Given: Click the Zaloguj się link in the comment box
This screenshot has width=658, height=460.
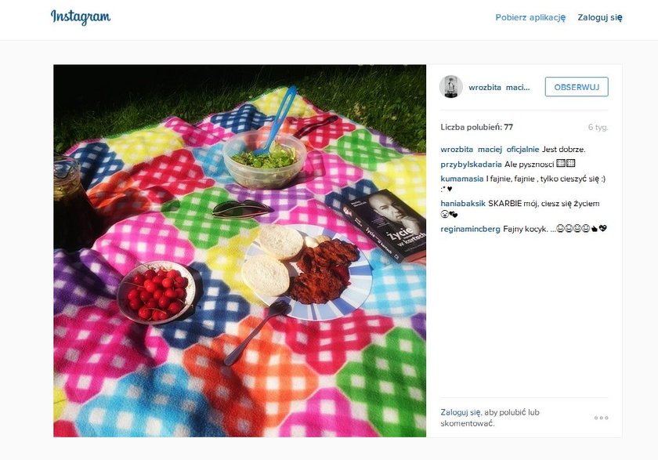Looking at the screenshot, I should click(461, 412).
